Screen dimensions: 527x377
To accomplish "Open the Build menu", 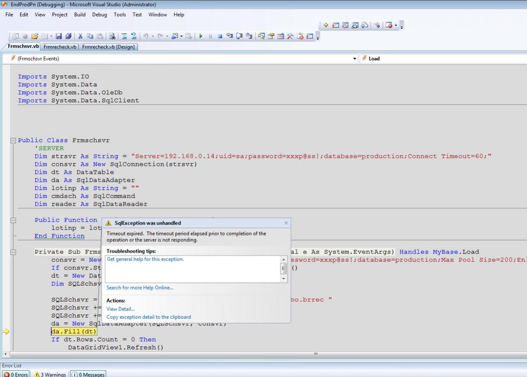I will [x=80, y=14].
